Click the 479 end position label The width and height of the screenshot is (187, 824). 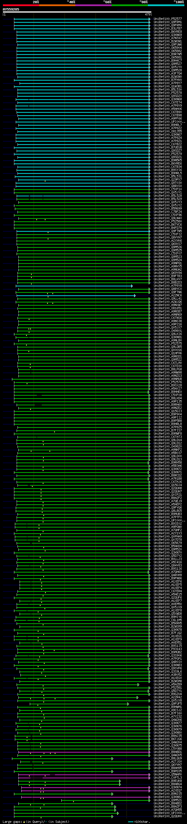pos(147,14)
